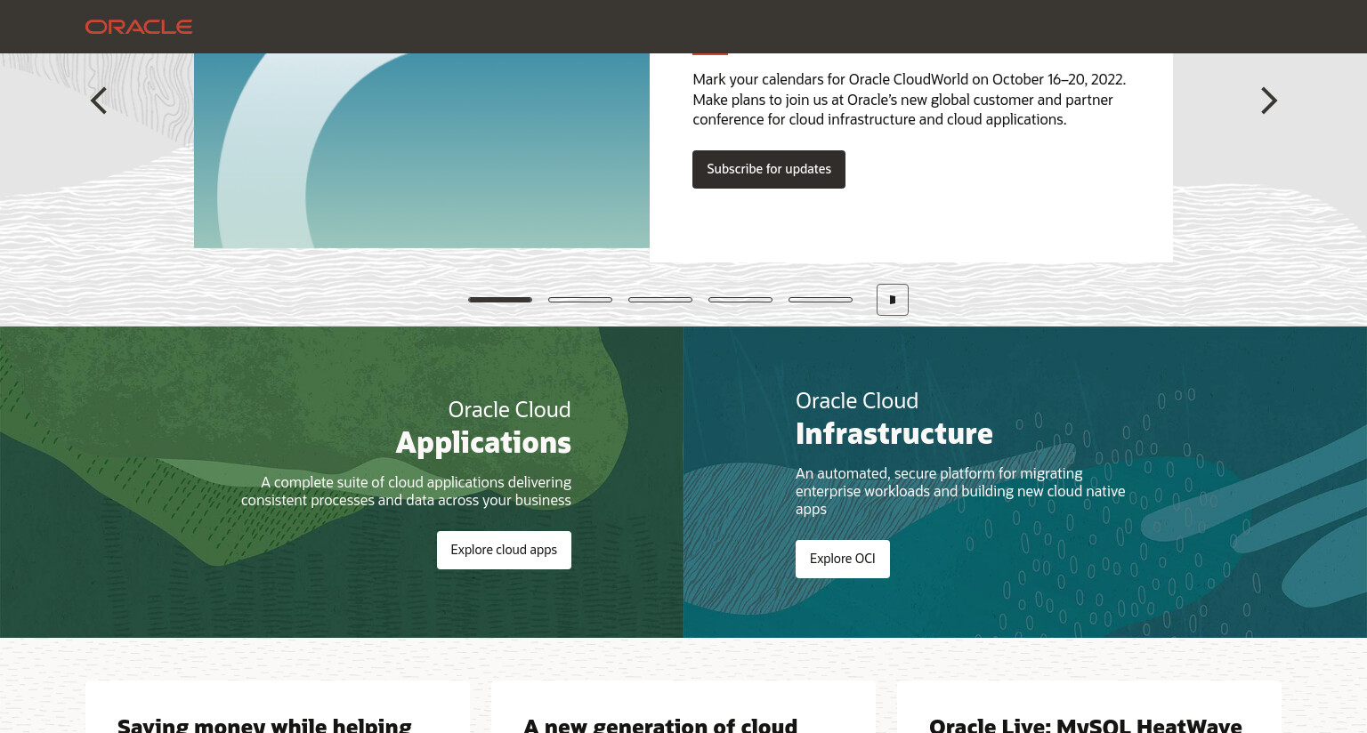The width and height of the screenshot is (1367, 733).
Task: Click the Oracle logo in header
Action: click(139, 27)
